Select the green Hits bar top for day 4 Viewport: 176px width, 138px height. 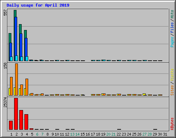coord(25,34)
